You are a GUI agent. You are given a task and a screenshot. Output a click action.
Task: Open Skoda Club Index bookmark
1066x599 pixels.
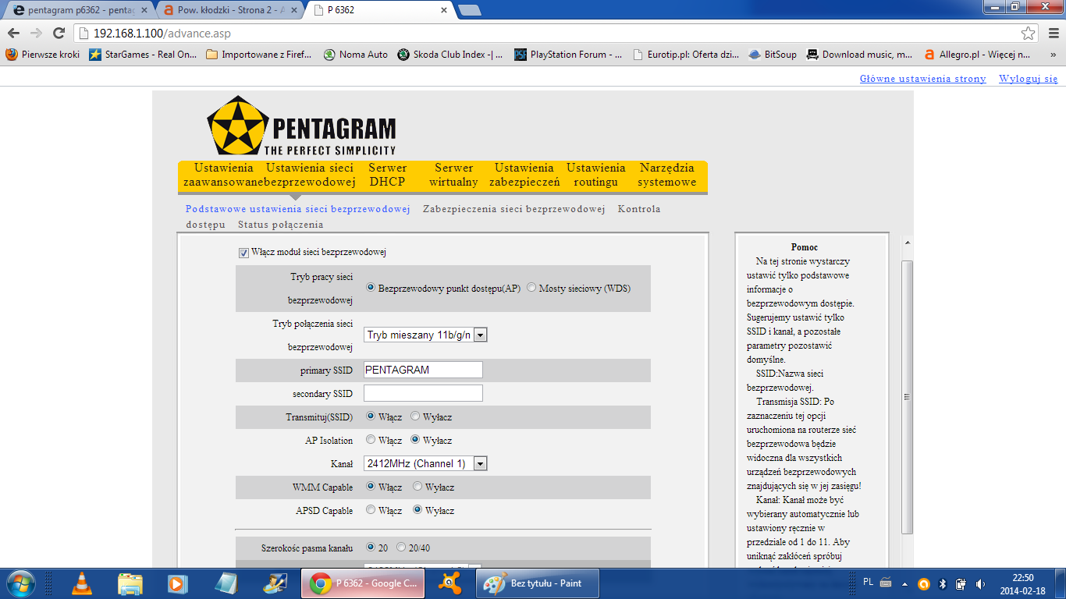[x=450, y=55]
